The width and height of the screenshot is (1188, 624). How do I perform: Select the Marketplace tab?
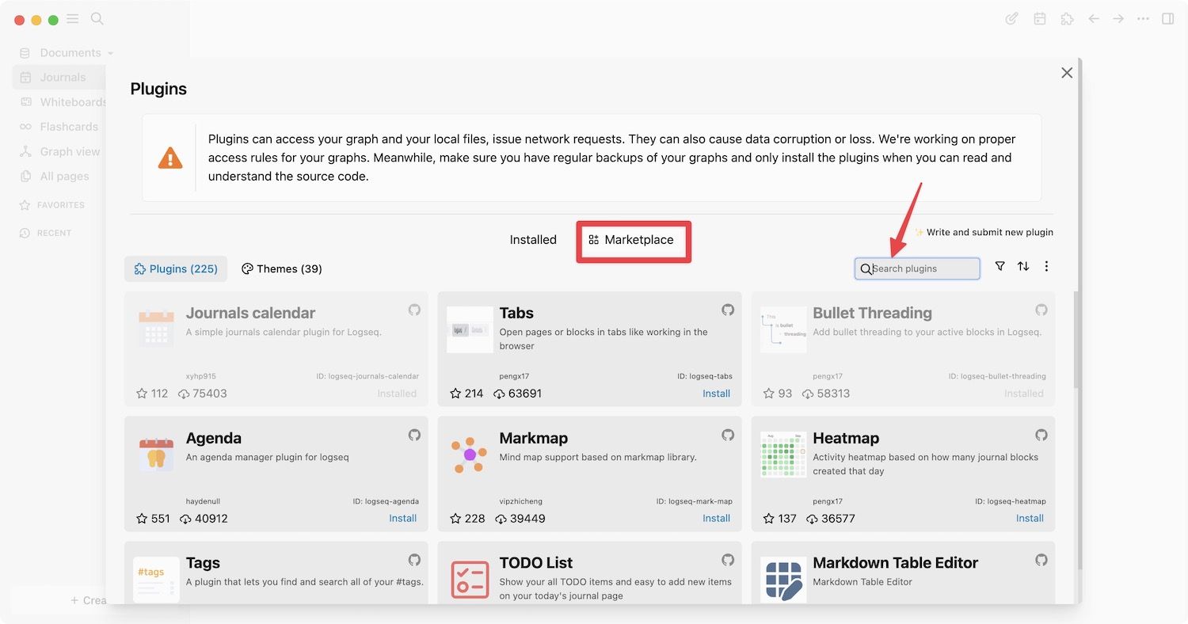(632, 240)
